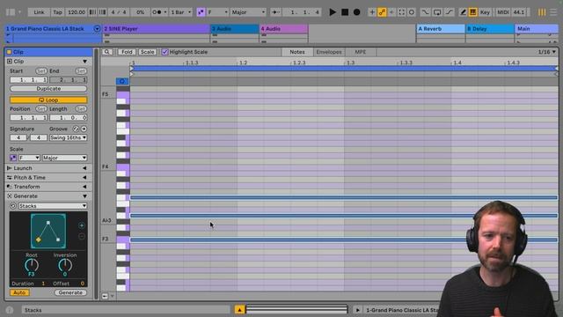
Task: Click the Tap tempo button
Action: 57,12
